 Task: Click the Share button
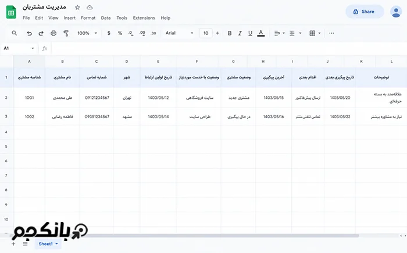pyautogui.click(x=365, y=12)
